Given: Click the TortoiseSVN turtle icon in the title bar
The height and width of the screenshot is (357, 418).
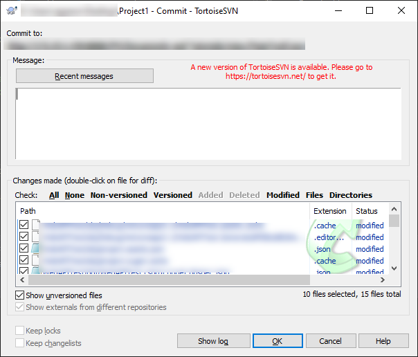Looking at the screenshot, I should pos(12,10).
